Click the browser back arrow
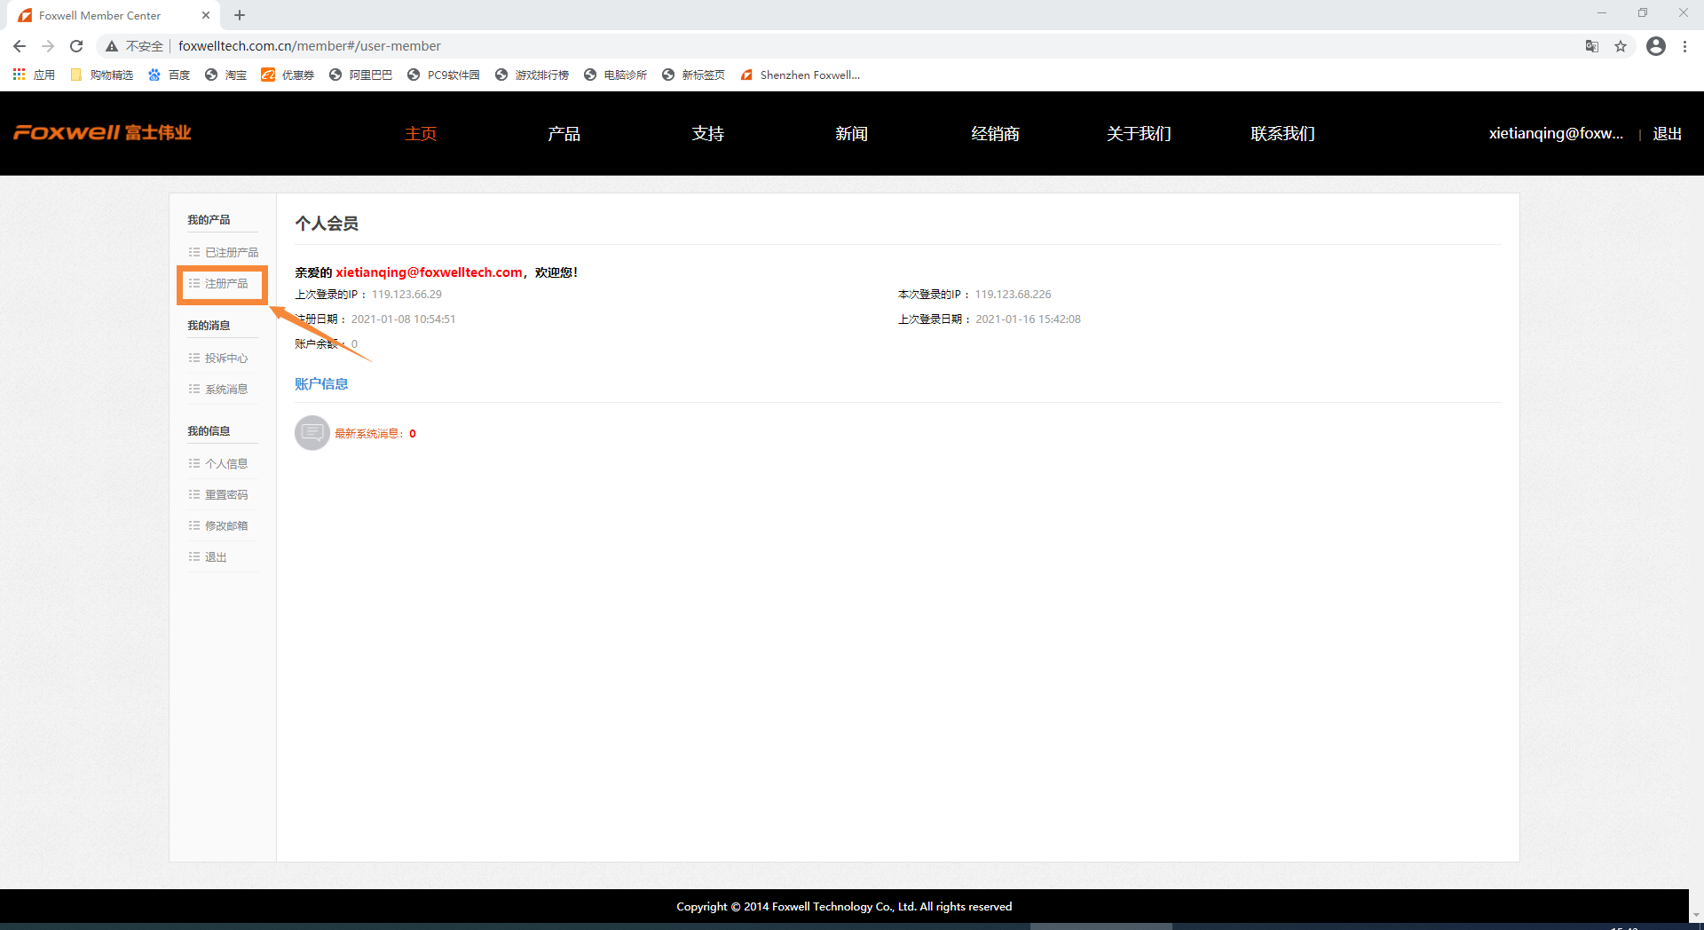 pos(20,46)
